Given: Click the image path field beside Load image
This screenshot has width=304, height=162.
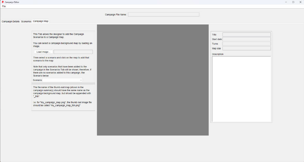Looking at the screenshot, I should (73, 52).
